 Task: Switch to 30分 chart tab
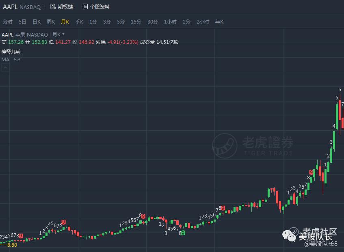pos(152,22)
